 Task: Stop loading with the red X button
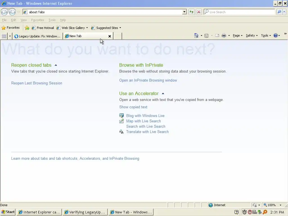(x=199, y=12)
